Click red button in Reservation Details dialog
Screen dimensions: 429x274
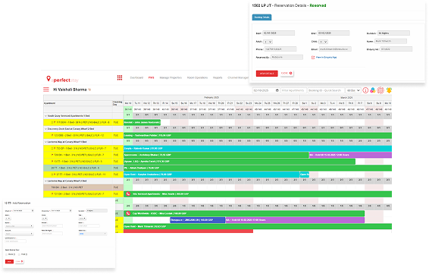click(x=267, y=74)
